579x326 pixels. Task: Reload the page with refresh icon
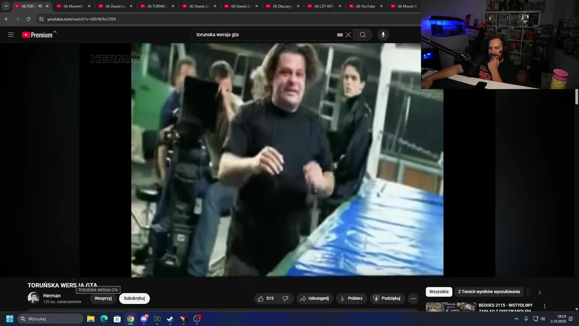pos(28,19)
